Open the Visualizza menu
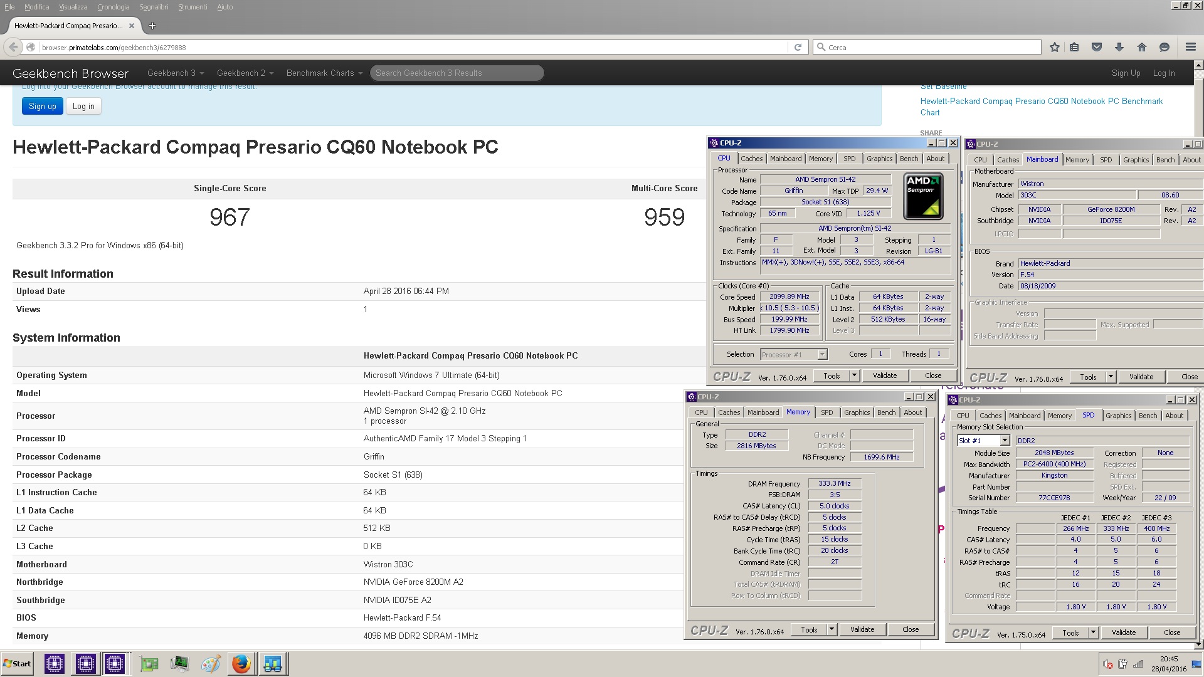The height and width of the screenshot is (677, 1204). tap(73, 7)
